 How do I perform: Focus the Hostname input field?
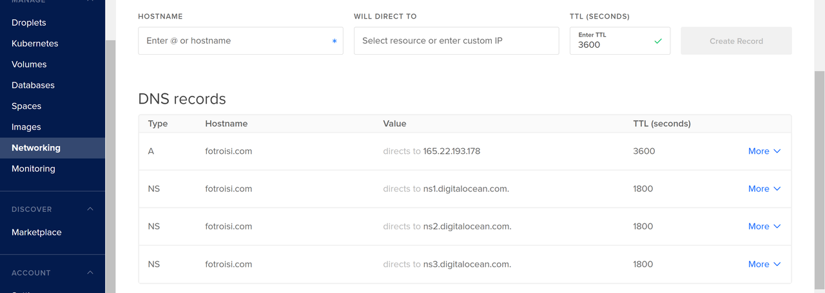tap(235, 41)
